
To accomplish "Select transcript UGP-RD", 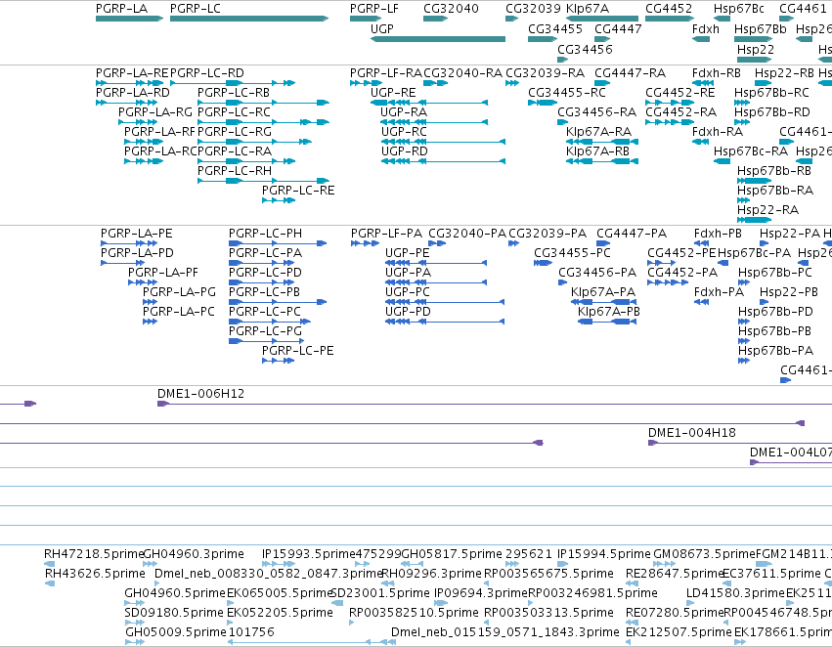I will click(405, 151).
